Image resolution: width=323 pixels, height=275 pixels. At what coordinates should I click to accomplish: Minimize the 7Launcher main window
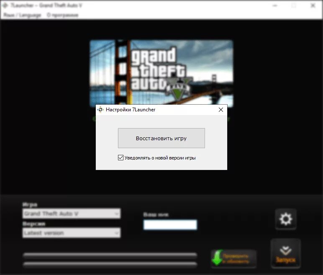tap(275, 5)
